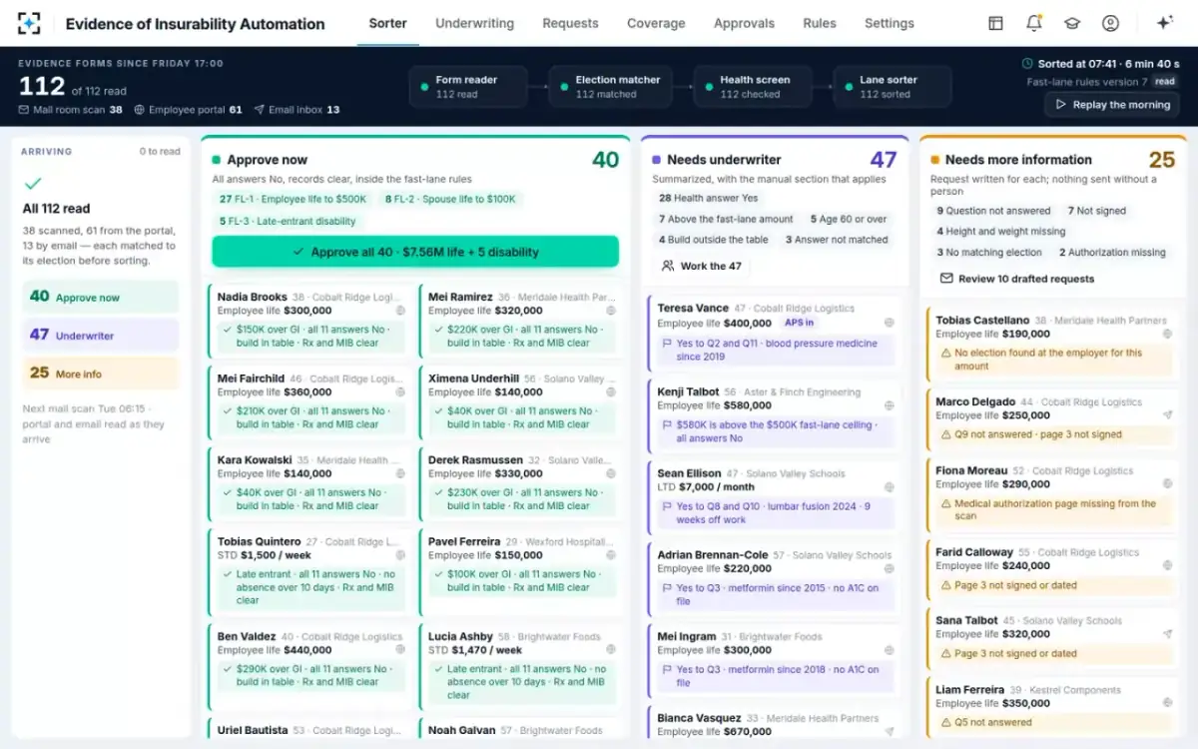
Task: Approve all 40 fast-lane applications
Action: (x=415, y=252)
